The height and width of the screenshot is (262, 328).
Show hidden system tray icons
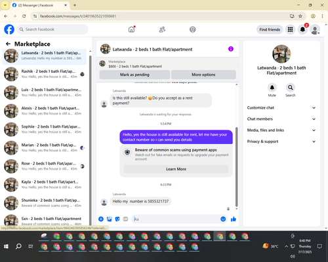(x=286, y=246)
